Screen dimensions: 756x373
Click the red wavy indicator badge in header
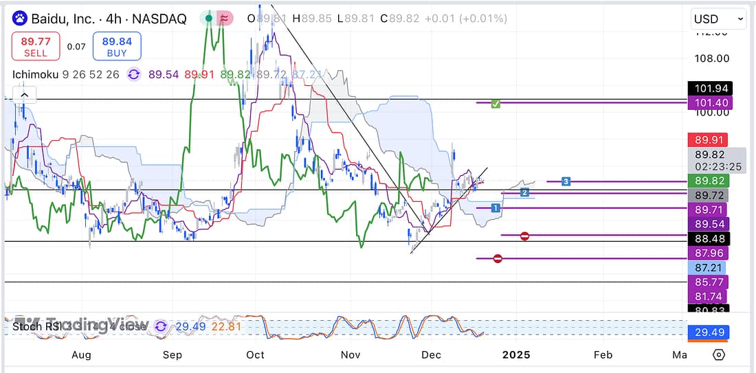pyautogui.click(x=225, y=19)
